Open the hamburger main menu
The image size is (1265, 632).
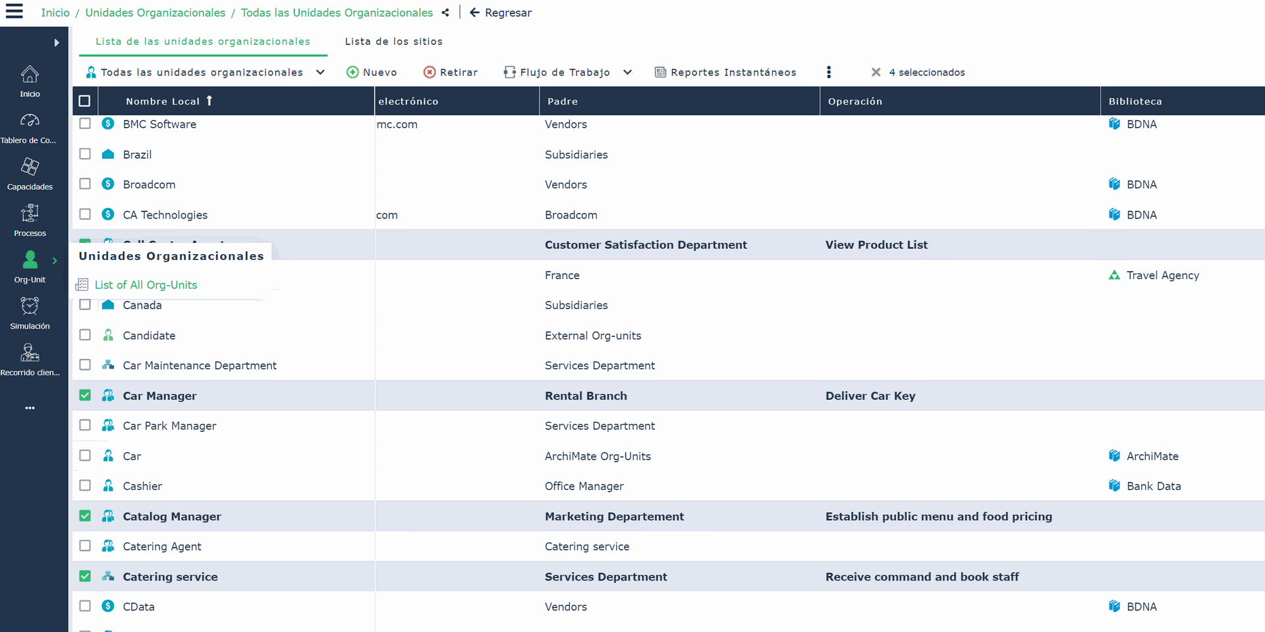pos(14,11)
